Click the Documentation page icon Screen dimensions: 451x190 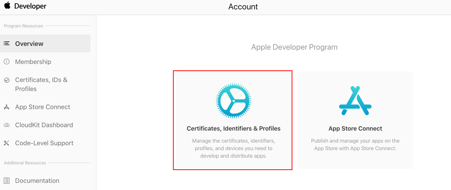[7, 181]
